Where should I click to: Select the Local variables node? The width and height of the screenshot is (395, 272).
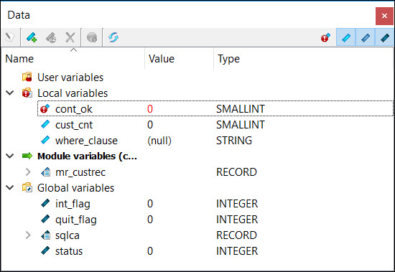73,93
